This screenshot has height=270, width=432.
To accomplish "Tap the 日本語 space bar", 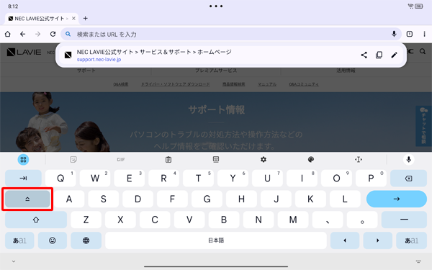I will [216, 240].
